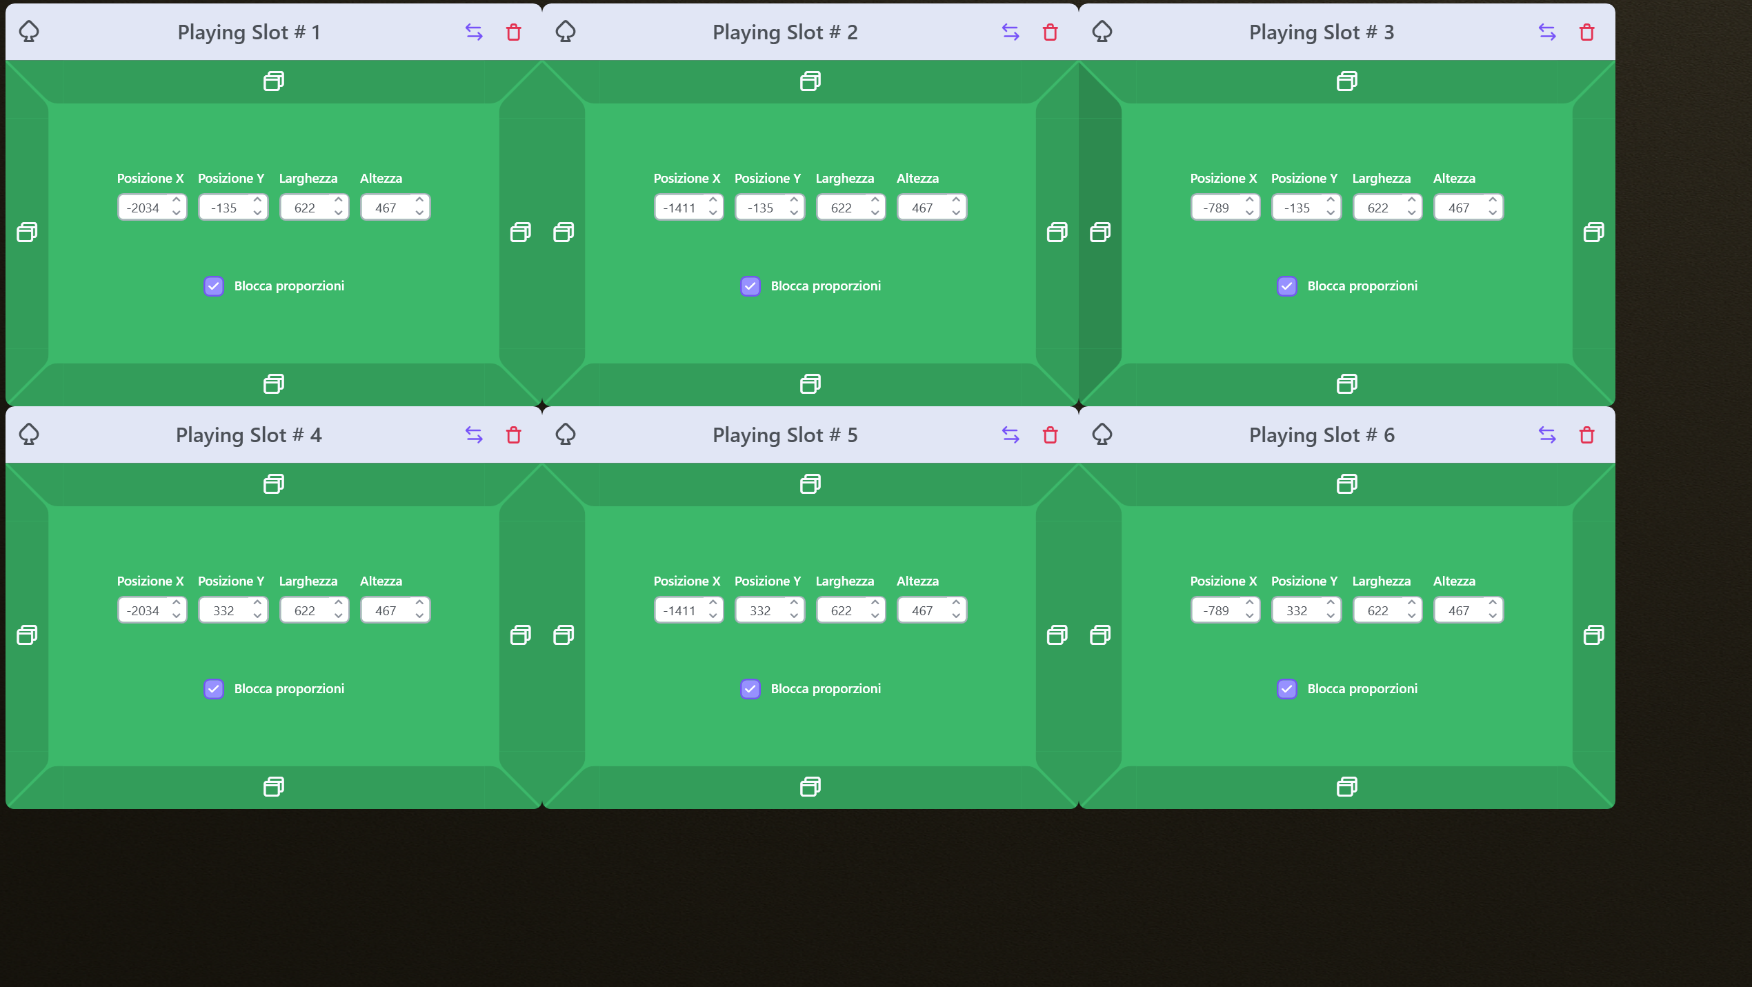Focus the Larghezza field in Playing Slot # 3
This screenshot has width=1752, height=987.
coord(1378,208)
